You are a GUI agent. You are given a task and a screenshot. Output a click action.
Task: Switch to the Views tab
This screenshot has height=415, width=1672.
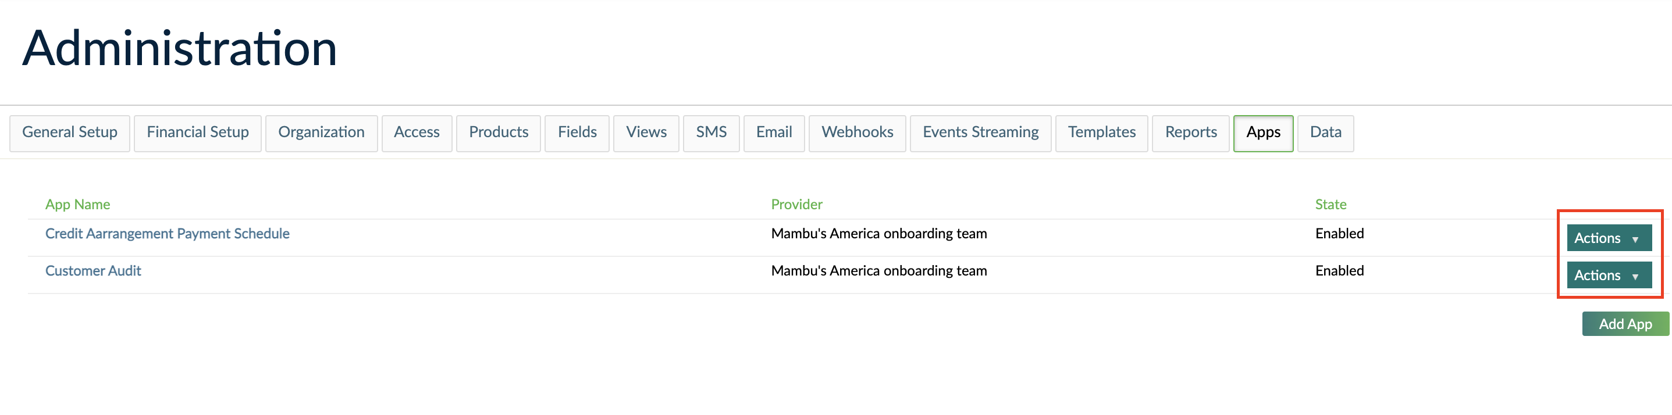coord(646,133)
